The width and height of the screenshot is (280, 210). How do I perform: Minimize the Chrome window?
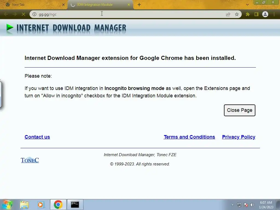257,2
